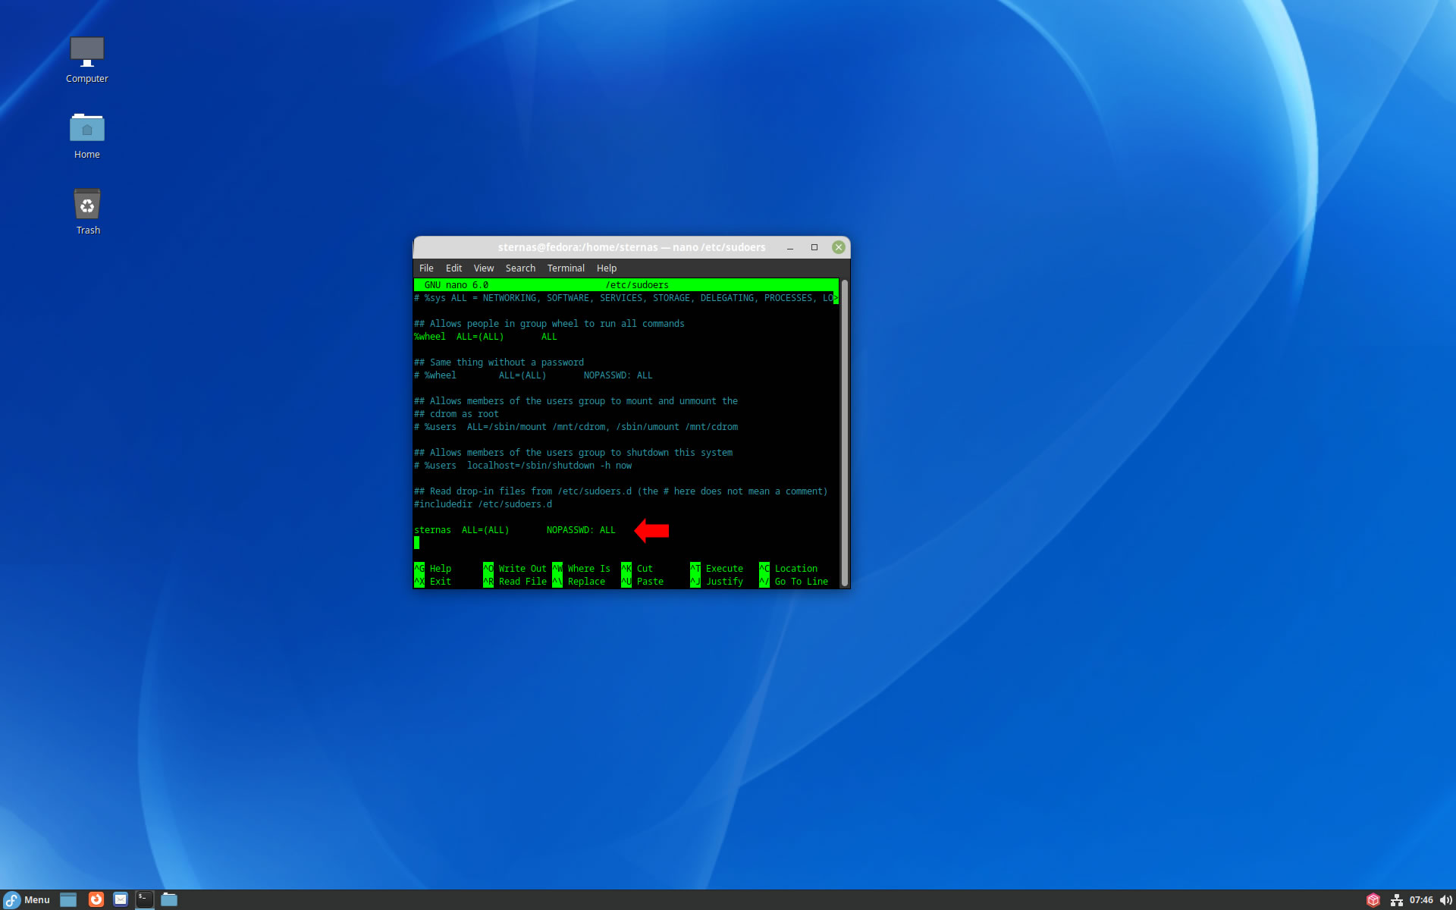The width and height of the screenshot is (1456, 910).
Task: Click the terminal icon in taskbar
Action: pos(144,899)
